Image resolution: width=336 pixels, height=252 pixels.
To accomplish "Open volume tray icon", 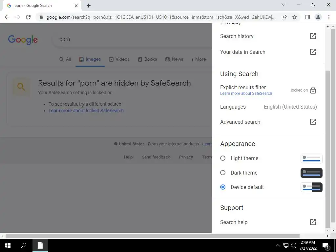I will pyautogui.click(x=294, y=245).
